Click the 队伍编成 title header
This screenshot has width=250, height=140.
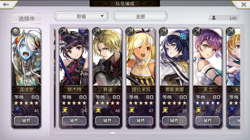tap(125, 4)
